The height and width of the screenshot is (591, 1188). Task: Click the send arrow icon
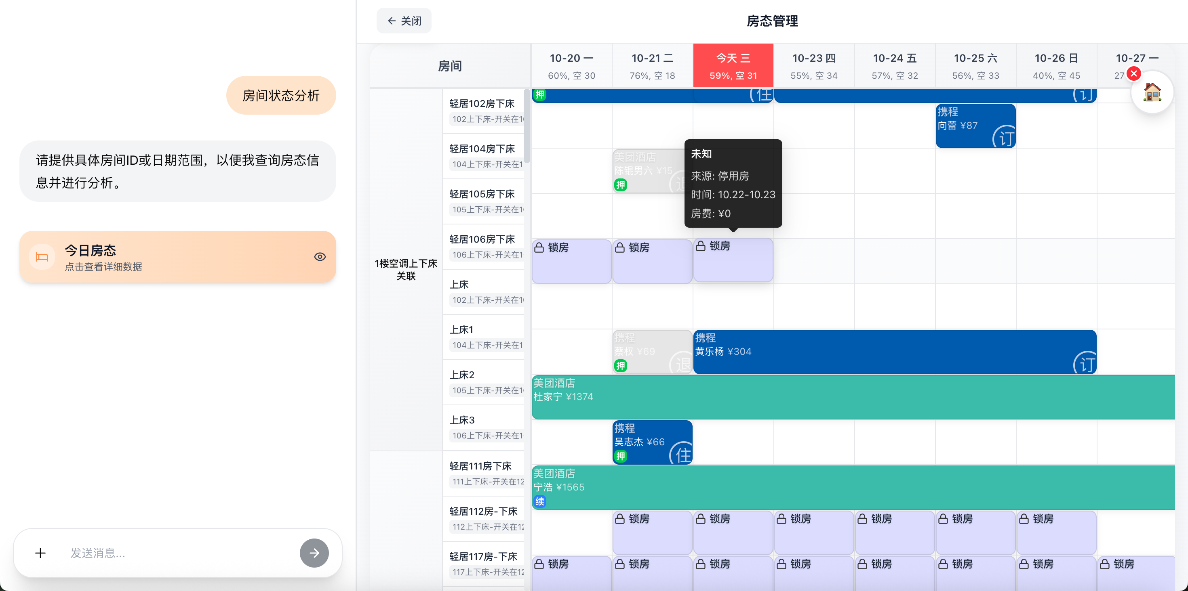coord(314,553)
